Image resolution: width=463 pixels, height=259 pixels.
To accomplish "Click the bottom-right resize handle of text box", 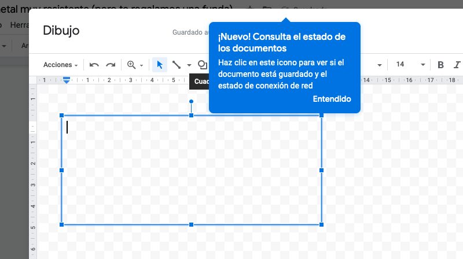I will 321,224.
